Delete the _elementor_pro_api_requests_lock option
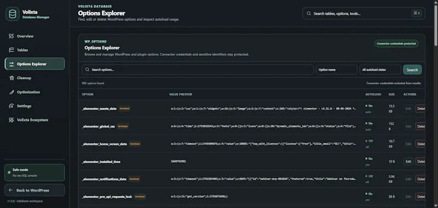Screen dimensions: 438x208 pyautogui.click(x=420, y=197)
